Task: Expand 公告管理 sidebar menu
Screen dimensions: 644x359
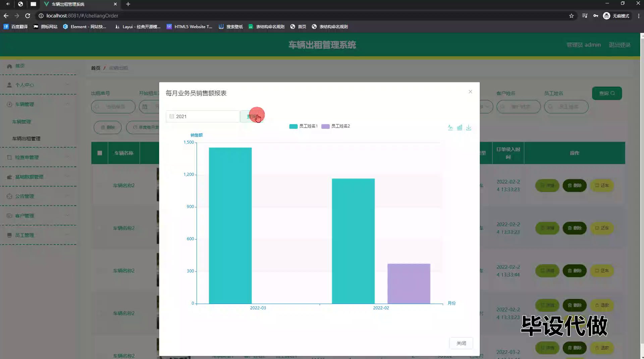Action: 38,196
